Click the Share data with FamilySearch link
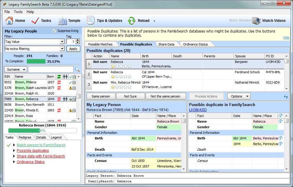Screen dimensions: 293x187 coord(41,156)
